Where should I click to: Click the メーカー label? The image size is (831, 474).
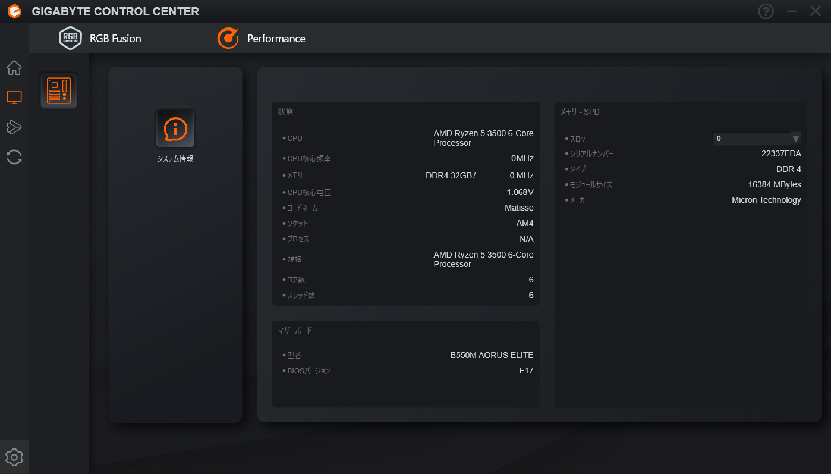(x=580, y=200)
